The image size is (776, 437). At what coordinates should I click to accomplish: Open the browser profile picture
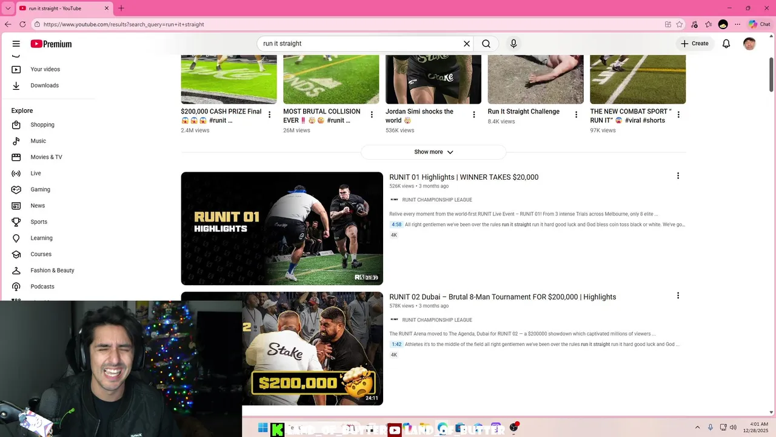click(x=723, y=24)
